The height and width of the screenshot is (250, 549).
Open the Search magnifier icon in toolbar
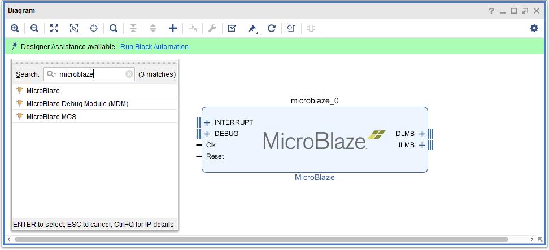click(114, 28)
